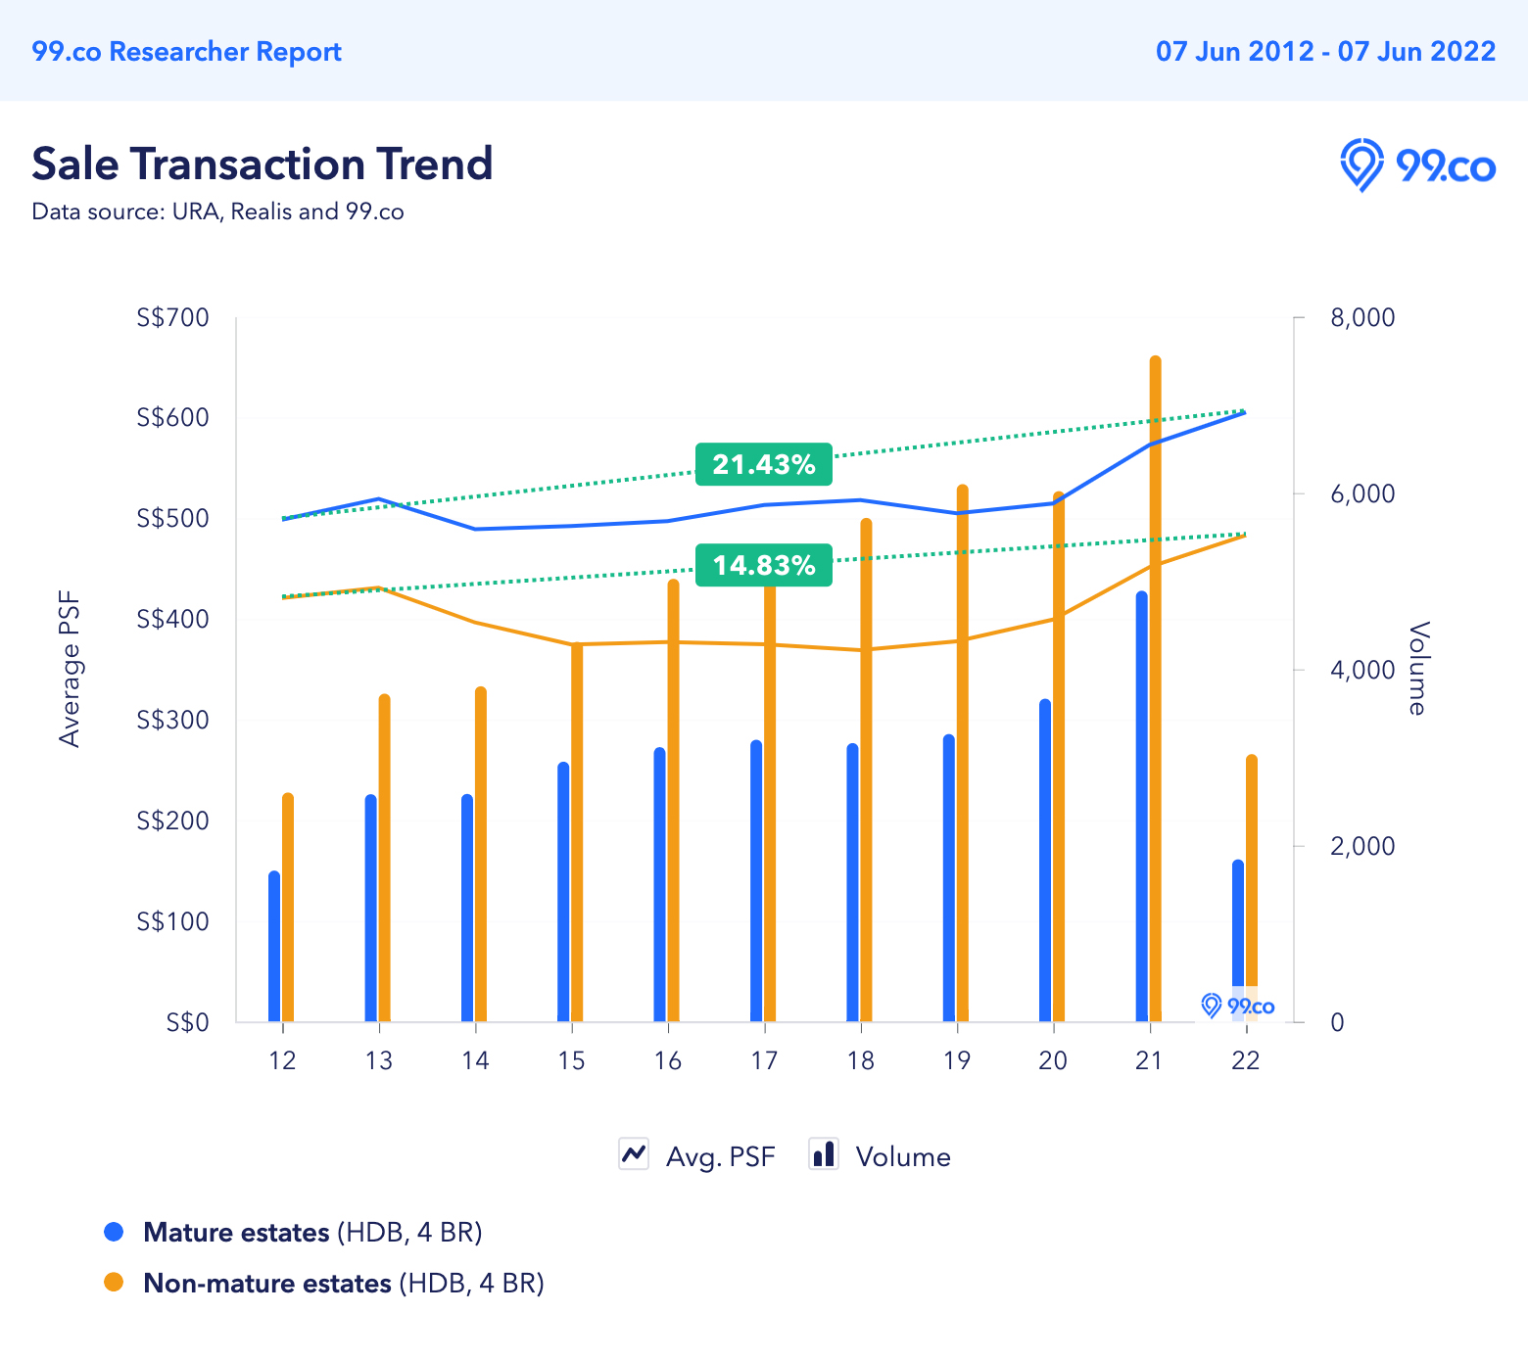Image resolution: width=1528 pixels, height=1360 pixels.
Task: Click the date range 07 Jun 2012 - 07 Jun 2022
Action: tap(1325, 51)
